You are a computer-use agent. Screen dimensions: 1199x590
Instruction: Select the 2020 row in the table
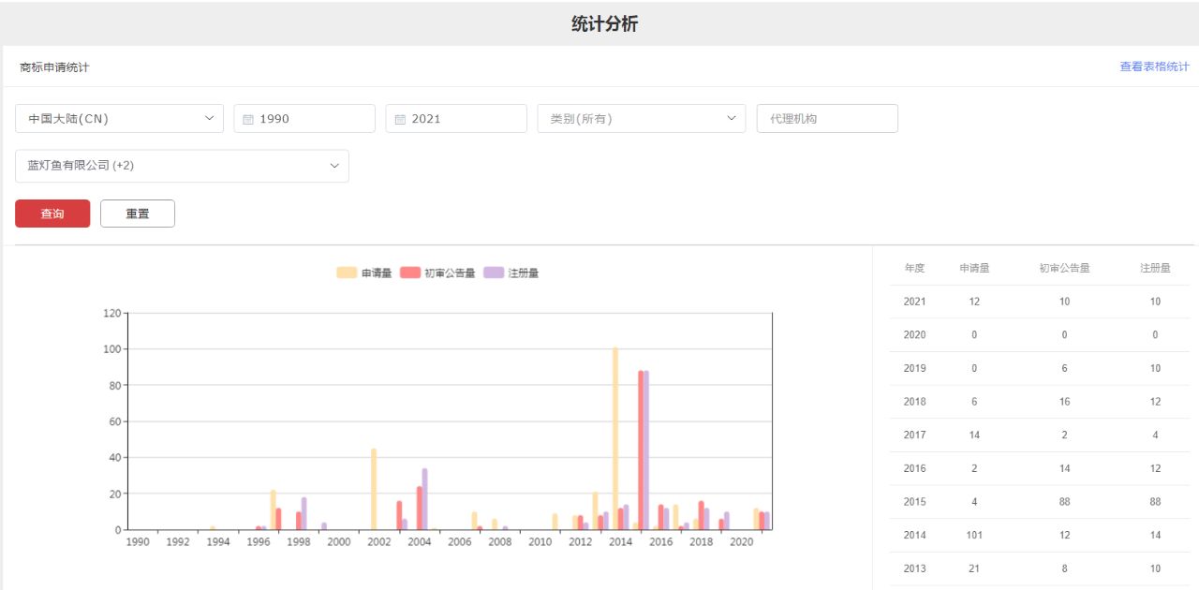pos(1039,334)
